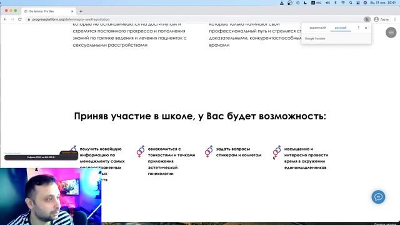
Task: Reload the page with the refresh icon
Action: (x=20, y=19)
